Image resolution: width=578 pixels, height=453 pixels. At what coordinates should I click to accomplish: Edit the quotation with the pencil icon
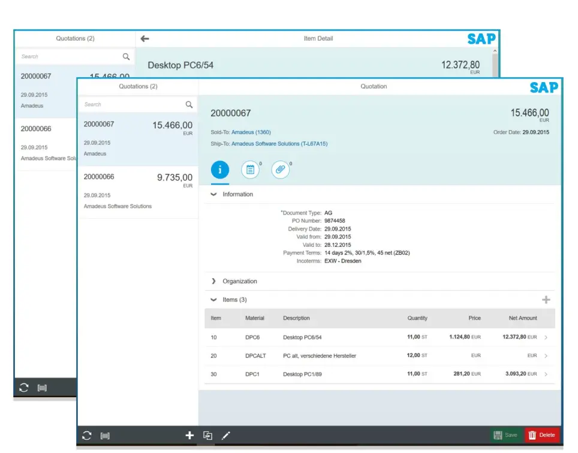coord(225,436)
